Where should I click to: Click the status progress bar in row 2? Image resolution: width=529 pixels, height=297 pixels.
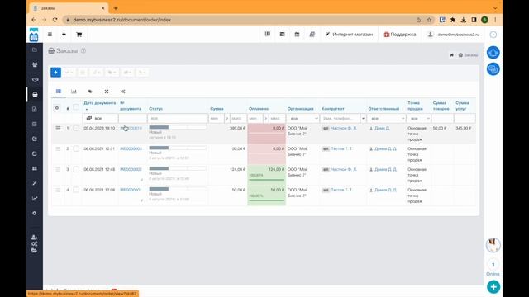178,148
